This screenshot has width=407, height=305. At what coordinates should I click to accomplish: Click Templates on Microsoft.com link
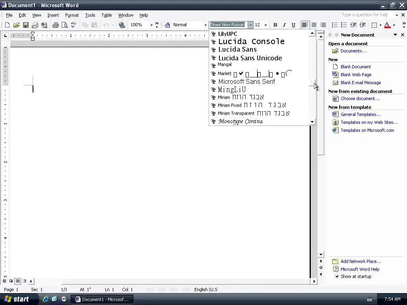pos(367,130)
